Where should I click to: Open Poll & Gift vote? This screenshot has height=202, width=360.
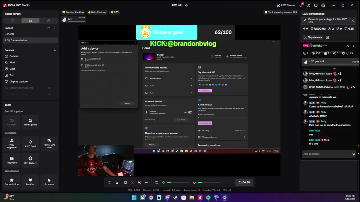(49, 144)
